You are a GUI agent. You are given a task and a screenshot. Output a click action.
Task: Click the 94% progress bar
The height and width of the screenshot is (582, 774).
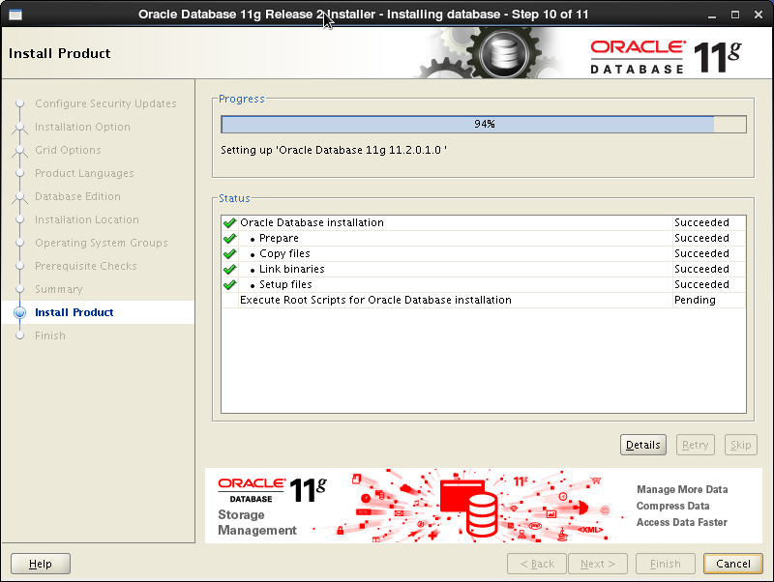pyautogui.click(x=484, y=125)
